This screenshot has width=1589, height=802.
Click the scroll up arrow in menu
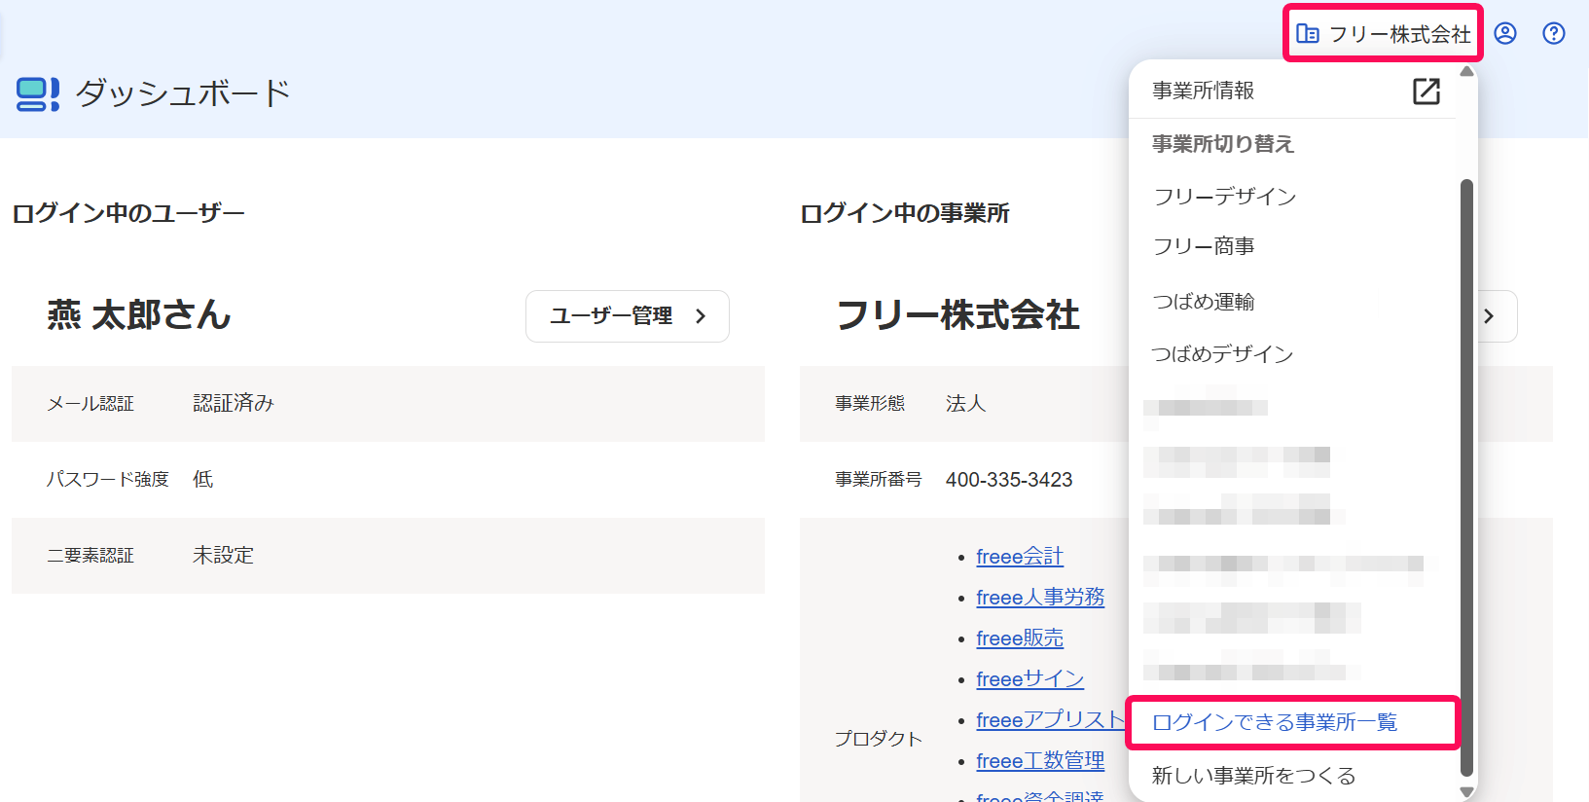click(x=1467, y=71)
